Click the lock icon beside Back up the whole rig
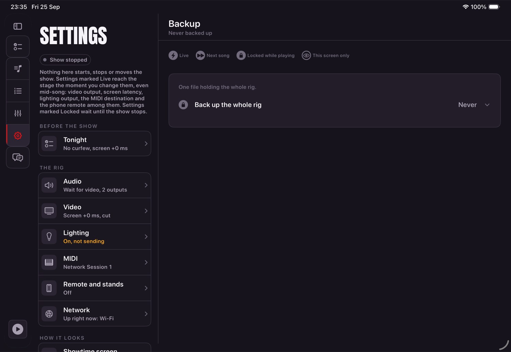The width and height of the screenshot is (511, 352). point(183,105)
